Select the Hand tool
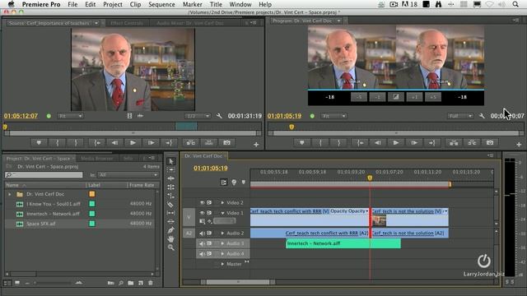The height and width of the screenshot is (296, 527). tap(170, 239)
